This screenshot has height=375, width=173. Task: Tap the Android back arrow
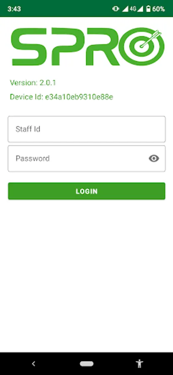pyautogui.click(x=33, y=364)
